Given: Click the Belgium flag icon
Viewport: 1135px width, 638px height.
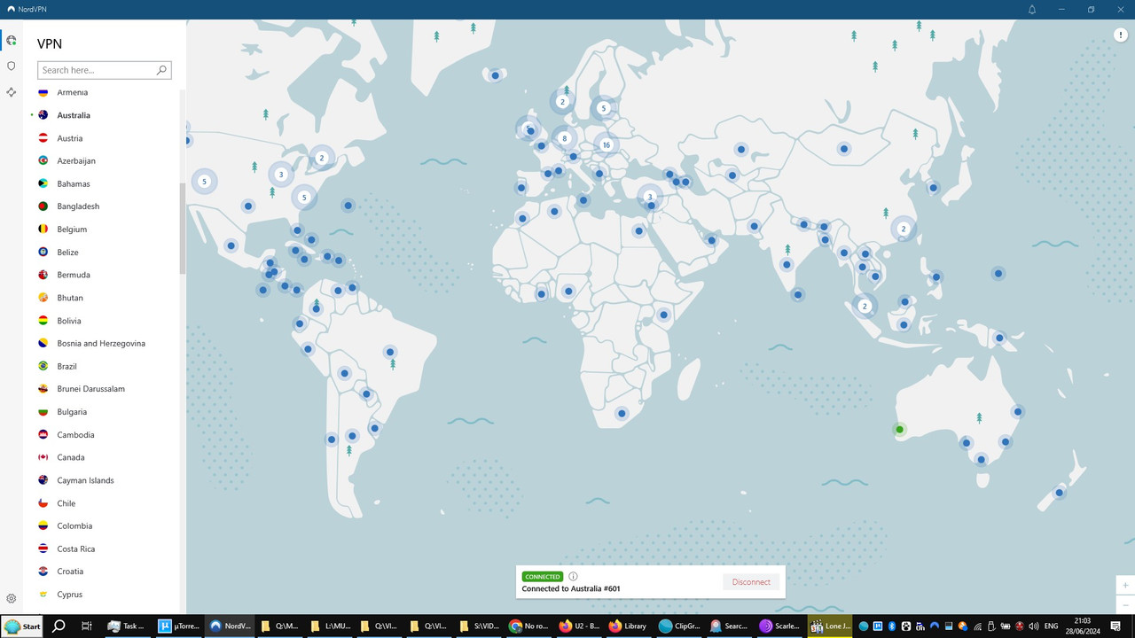Looking at the screenshot, I should [x=43, y=229].
